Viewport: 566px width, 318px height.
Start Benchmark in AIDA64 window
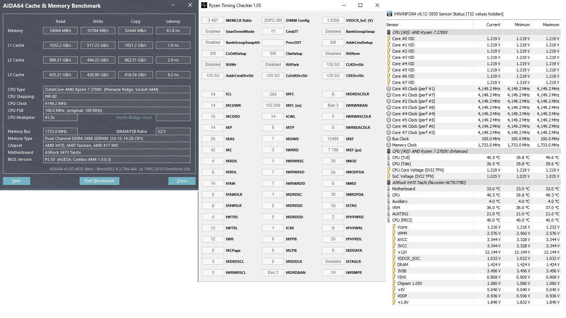coord(99,181)
